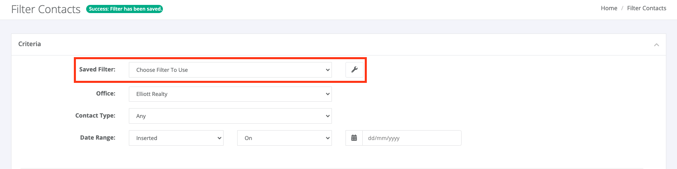Click the 'Office:' field label

pyautogui.click(x=106, y=93)
